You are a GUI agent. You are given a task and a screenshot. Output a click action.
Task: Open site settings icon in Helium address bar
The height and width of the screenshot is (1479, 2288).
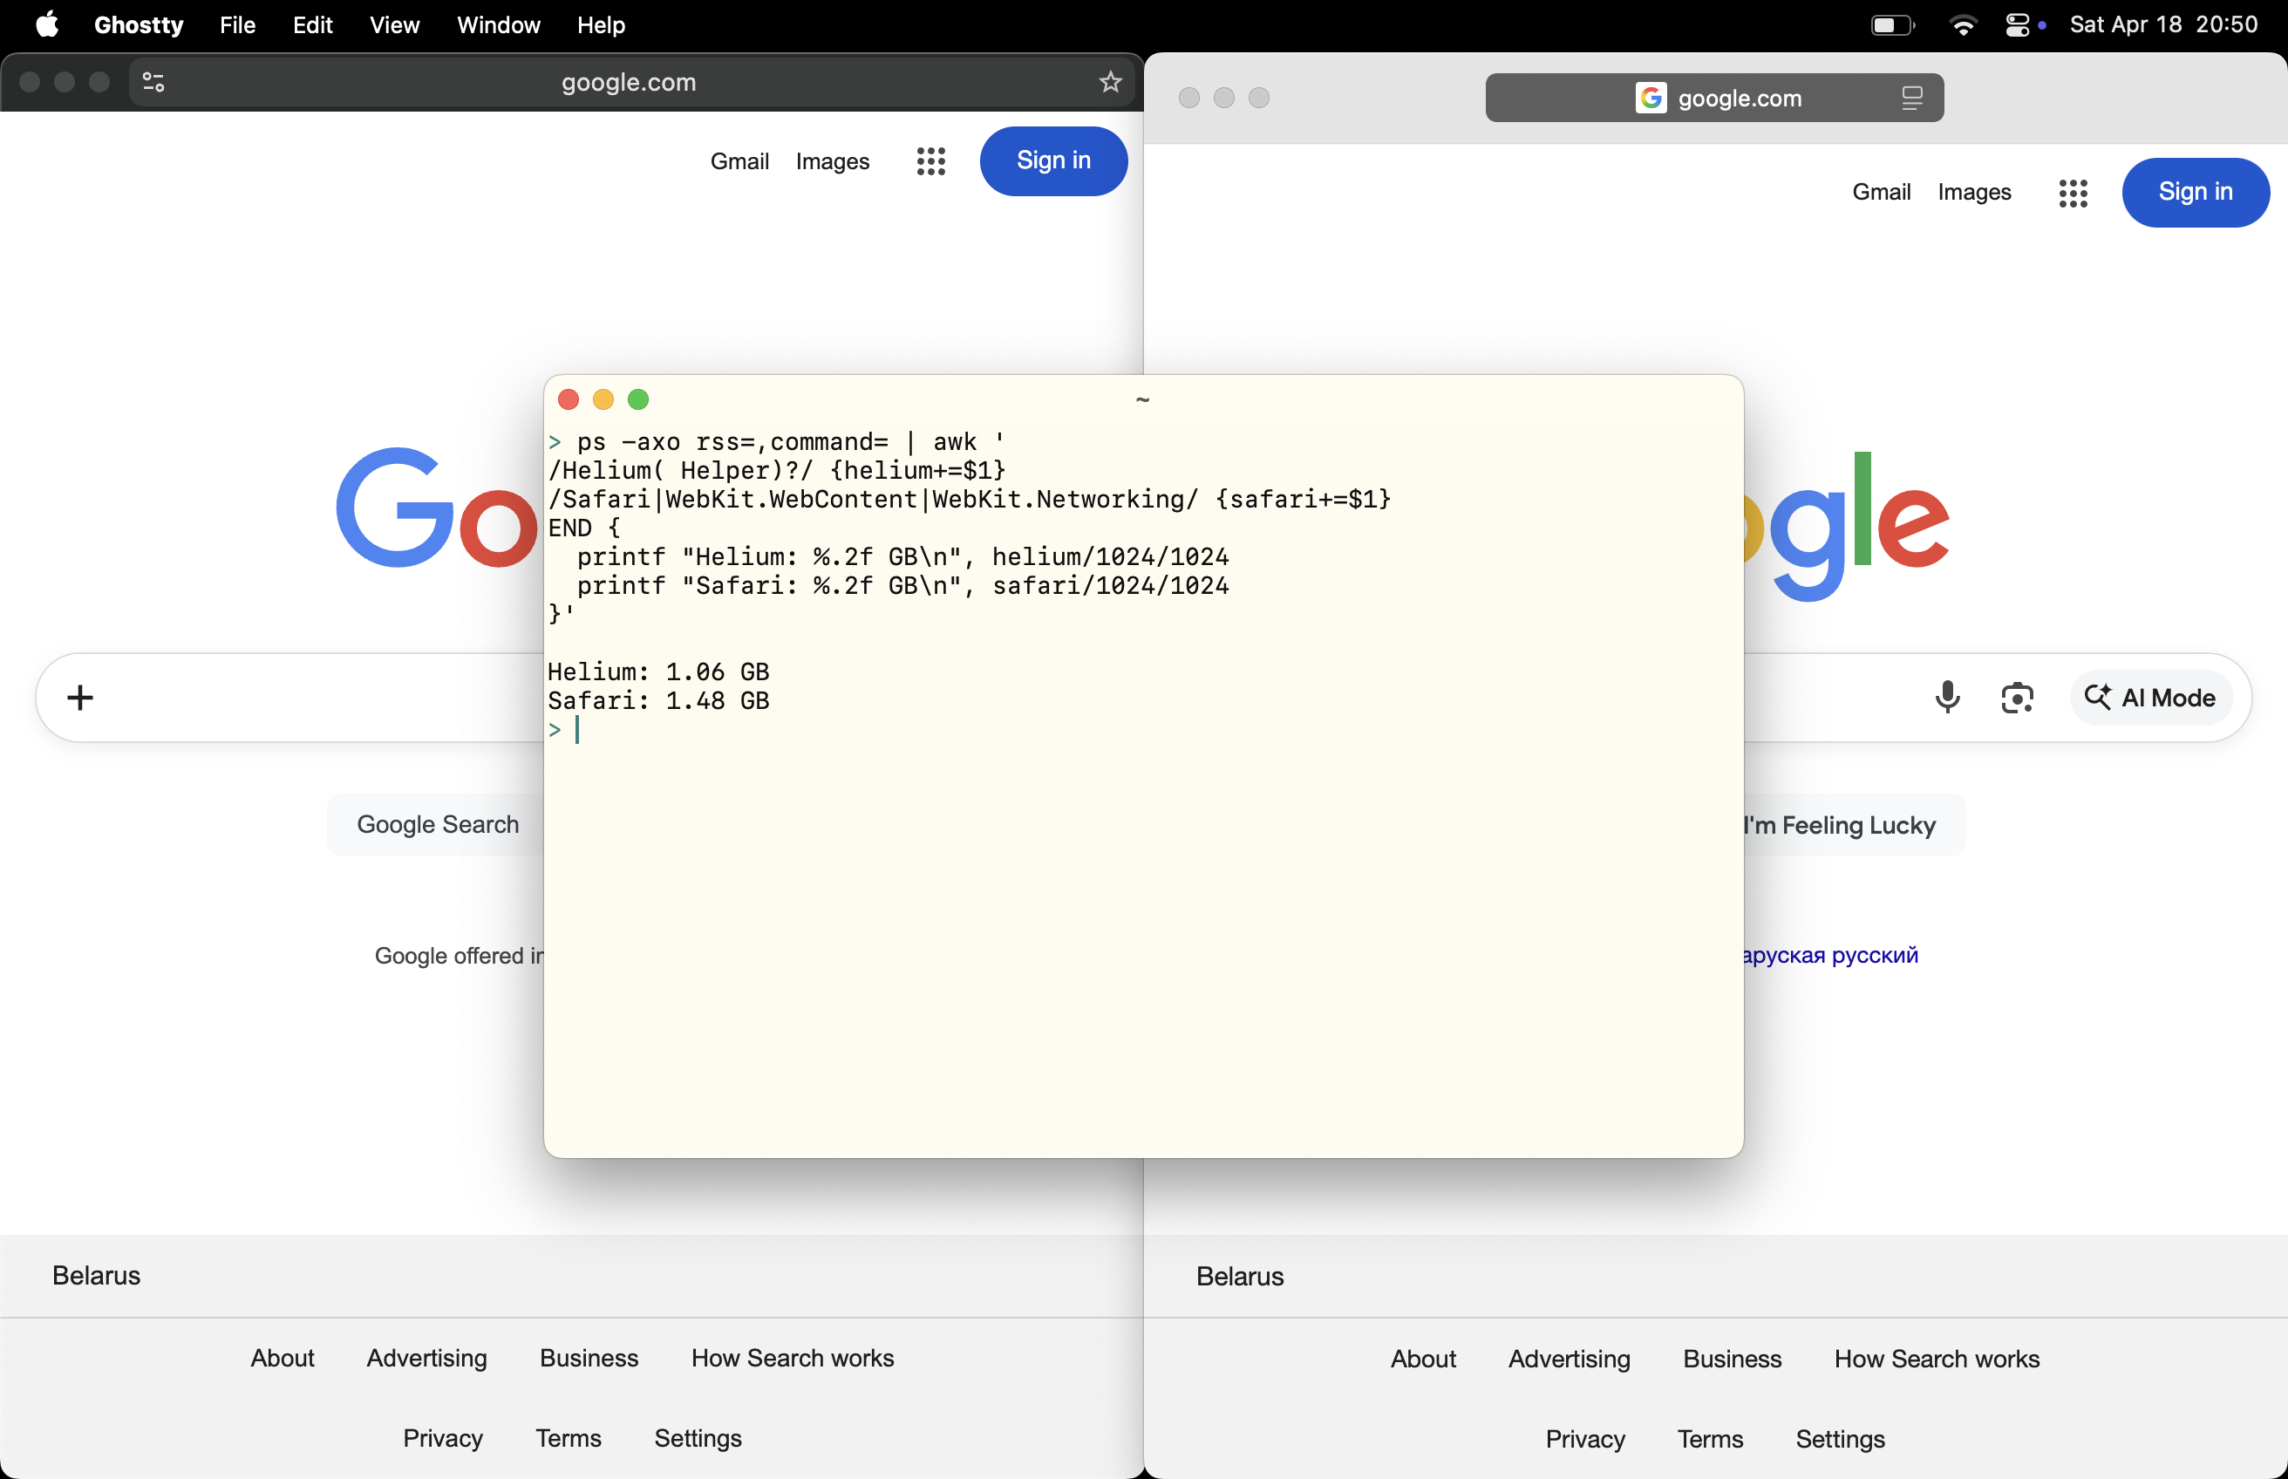click(x=153, y=82)
